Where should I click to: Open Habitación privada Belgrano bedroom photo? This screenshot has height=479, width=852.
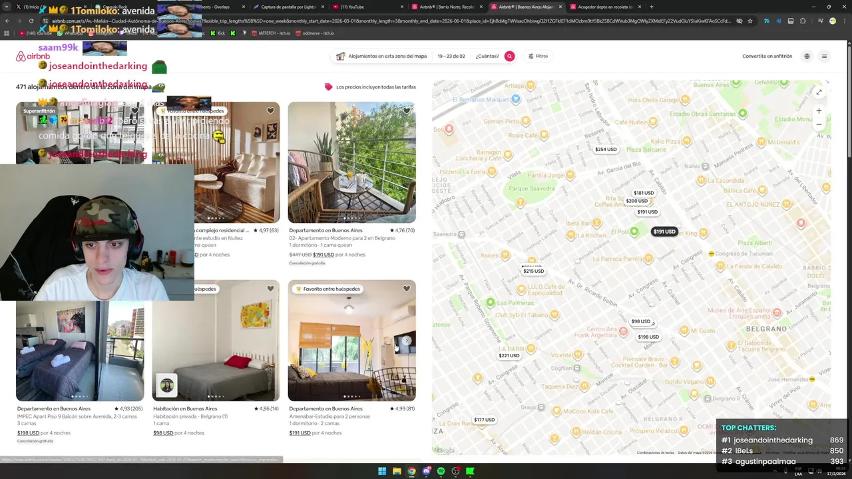click(x=216, y=341)
